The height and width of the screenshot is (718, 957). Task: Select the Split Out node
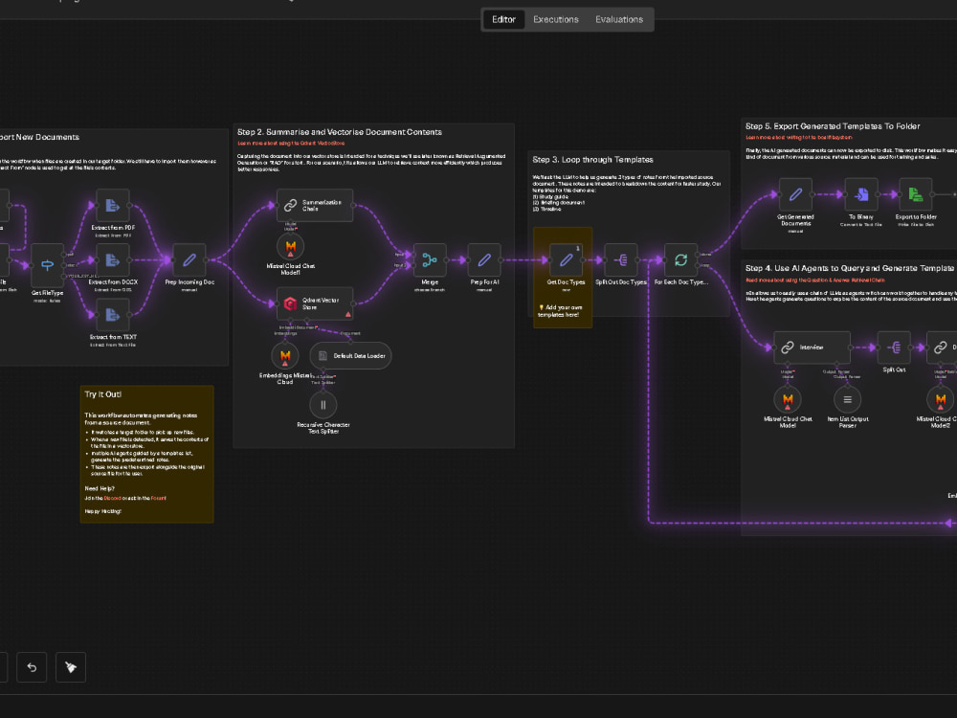(x=894, y=348)
